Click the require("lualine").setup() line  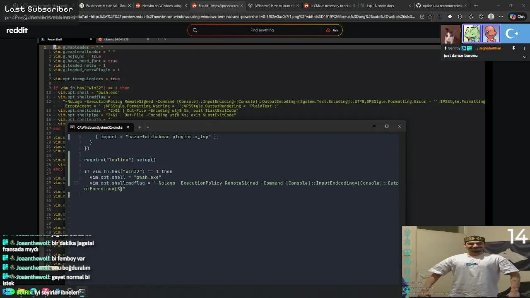pos(120,160)
